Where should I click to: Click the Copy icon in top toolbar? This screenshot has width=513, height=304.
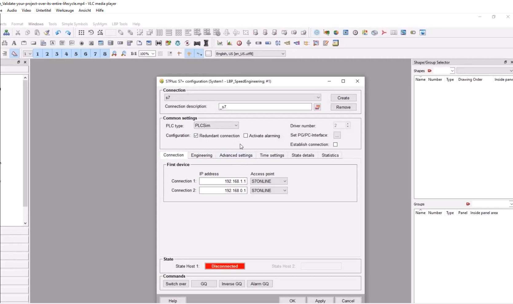(x=28, y=33)
